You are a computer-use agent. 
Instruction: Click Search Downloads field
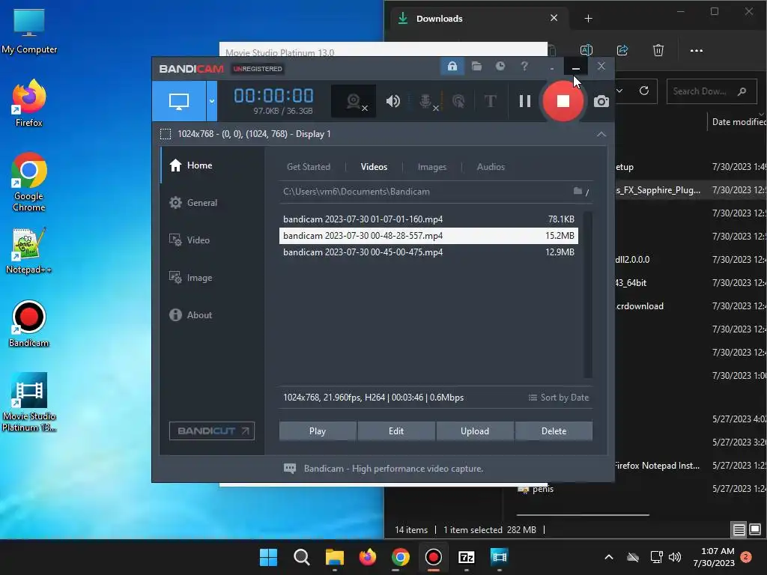pos(712,91)
